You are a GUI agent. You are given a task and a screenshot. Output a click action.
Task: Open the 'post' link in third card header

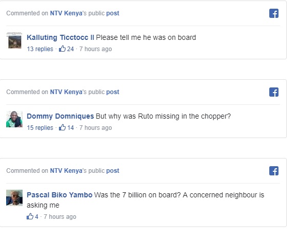pyautogui.click(x=113, y=171)
